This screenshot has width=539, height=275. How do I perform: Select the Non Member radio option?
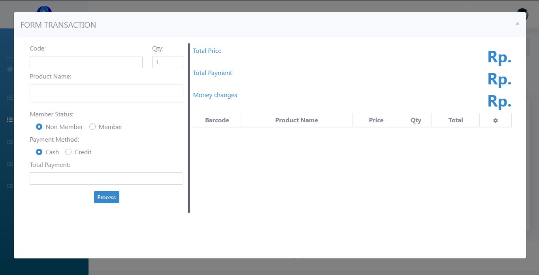(x=39, y=127)
